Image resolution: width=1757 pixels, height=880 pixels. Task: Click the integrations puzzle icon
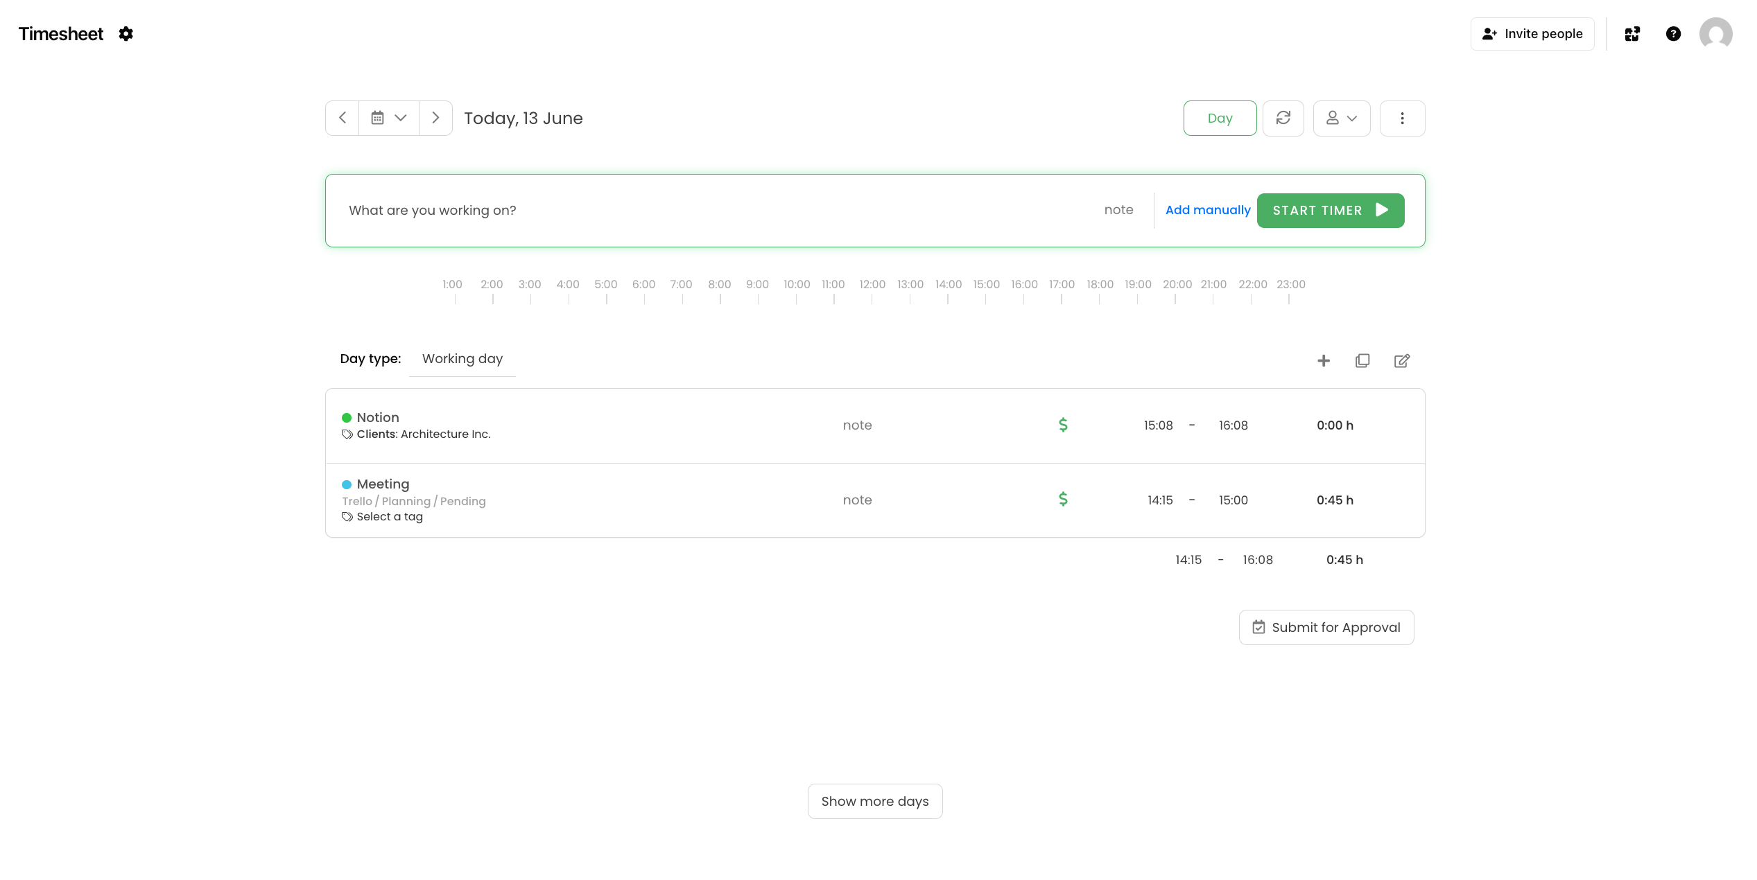(x=1632, y=34)
